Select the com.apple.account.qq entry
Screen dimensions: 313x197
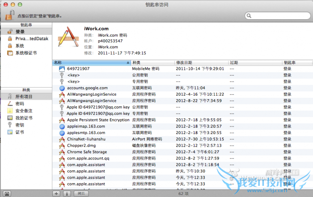pyautogui.click(x=182, y=158)
